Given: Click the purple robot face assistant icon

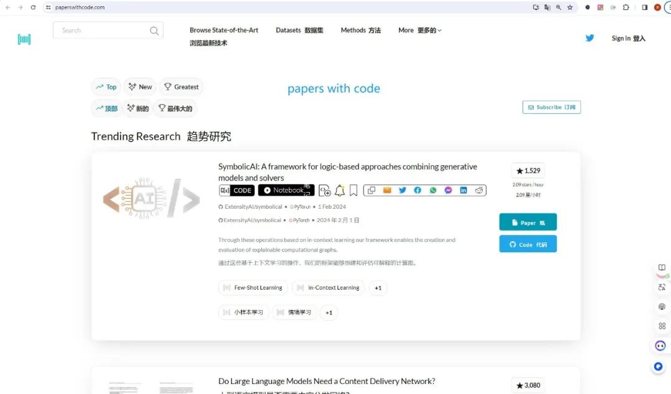Looking at the screenshot, I should (x=660, y=346).
